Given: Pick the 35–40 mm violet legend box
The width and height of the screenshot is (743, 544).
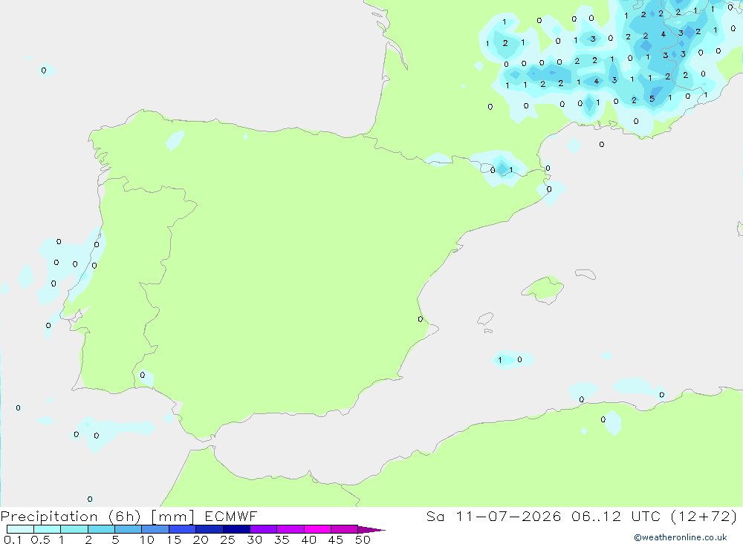Looking at the screenshot, I should pos(290,529).
